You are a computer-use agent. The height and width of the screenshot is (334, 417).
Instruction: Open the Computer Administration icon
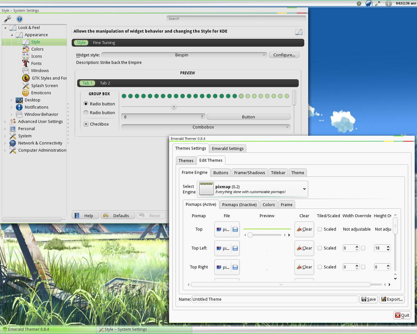(x=13, y=150)
